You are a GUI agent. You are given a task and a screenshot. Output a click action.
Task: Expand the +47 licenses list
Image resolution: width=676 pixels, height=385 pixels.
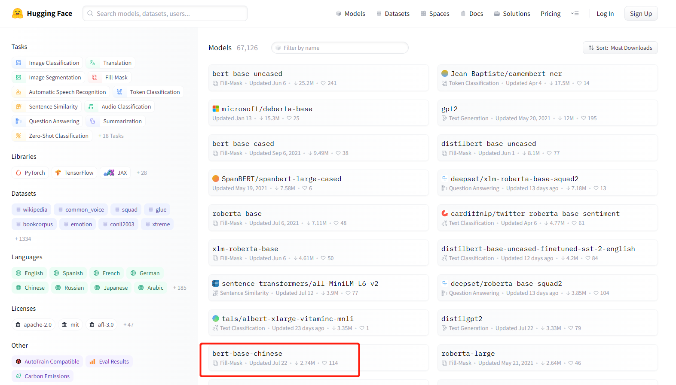point(128,325)
